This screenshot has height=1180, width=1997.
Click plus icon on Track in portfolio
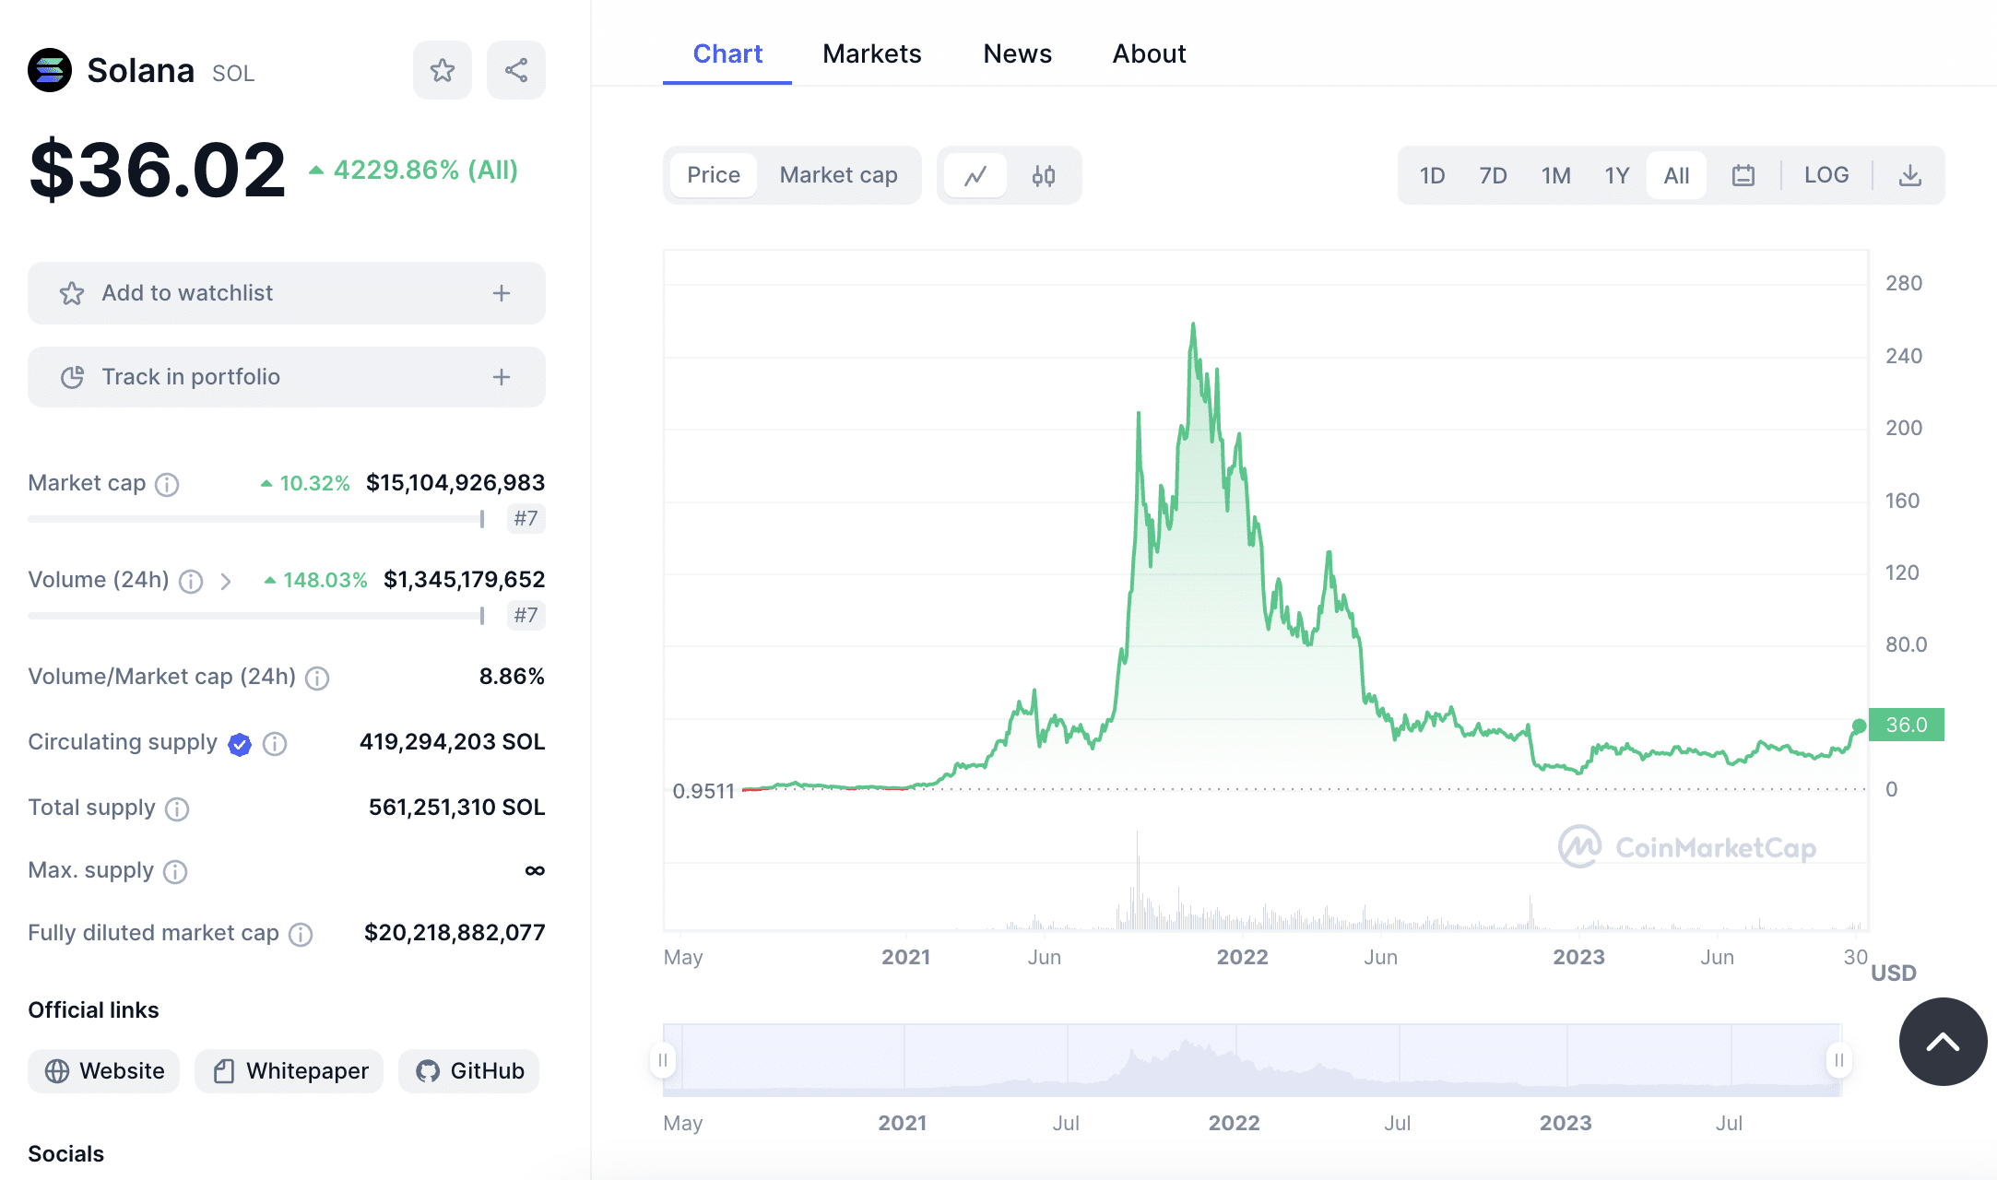click(502, 377)
